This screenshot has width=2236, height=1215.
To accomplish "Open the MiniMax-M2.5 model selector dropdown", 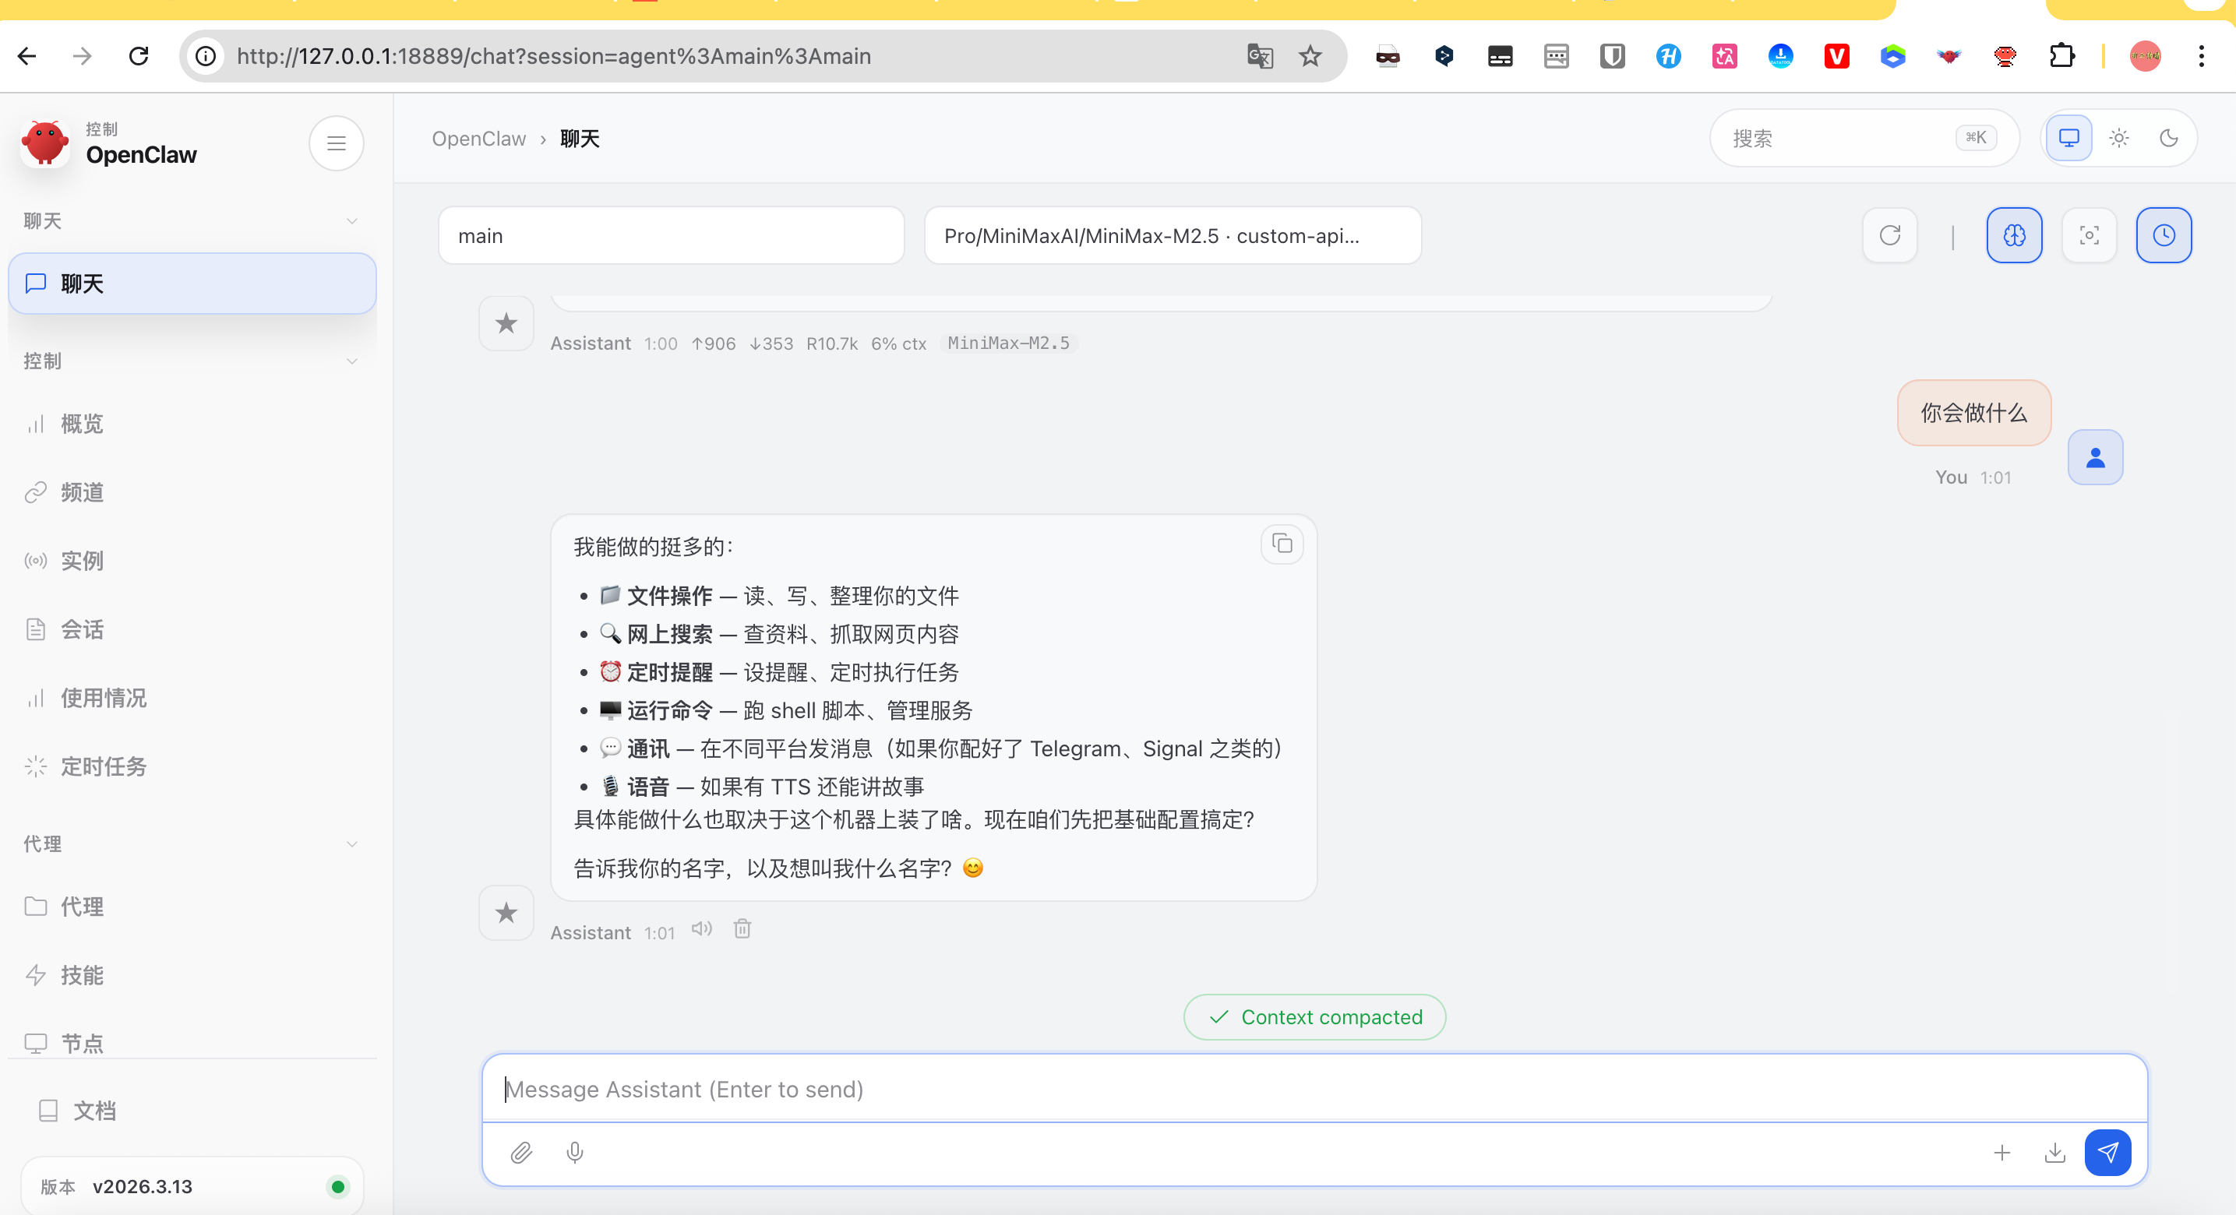I will [x=1172, y=235].
